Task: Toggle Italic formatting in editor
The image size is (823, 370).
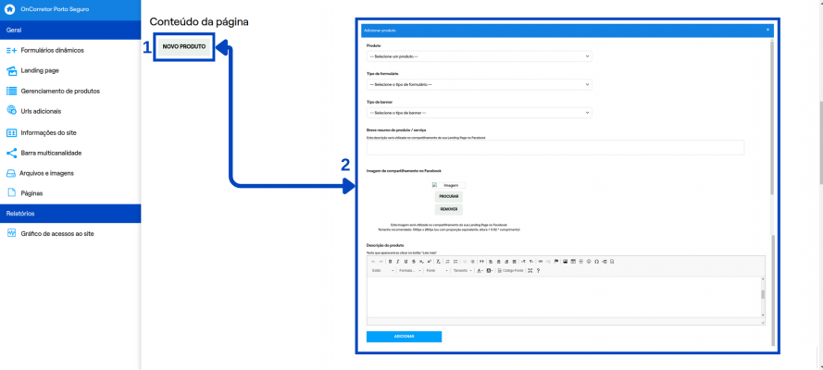Action: pyautogui.click(x=398, y=262)
